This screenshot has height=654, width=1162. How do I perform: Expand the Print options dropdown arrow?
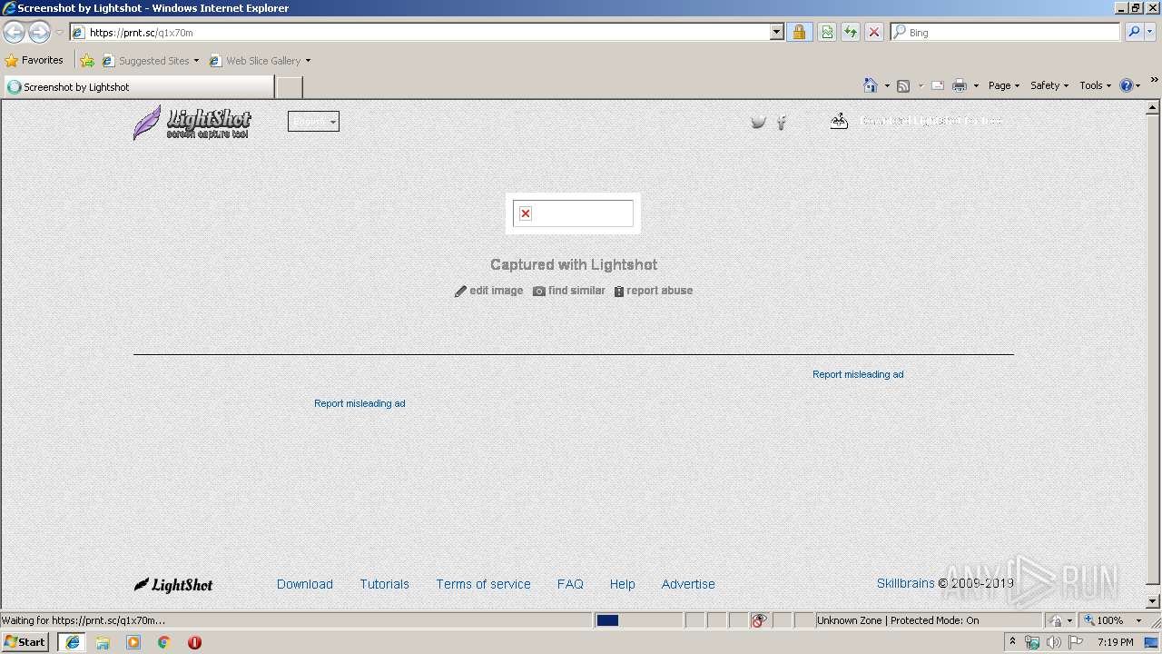pyautogui.click(x=976, y=86)
